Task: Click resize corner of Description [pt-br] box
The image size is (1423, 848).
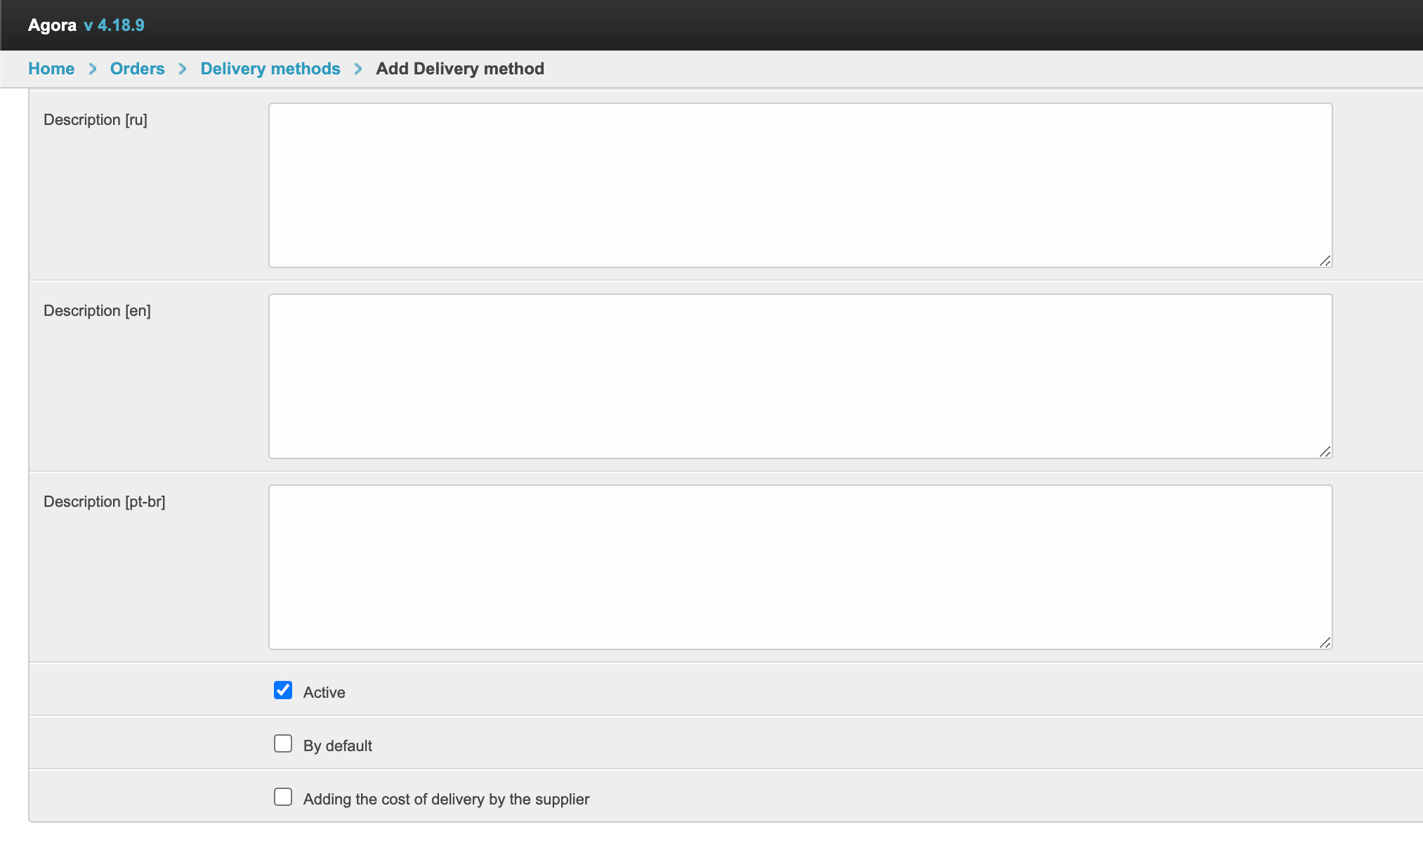Action: pos(1325,642)
